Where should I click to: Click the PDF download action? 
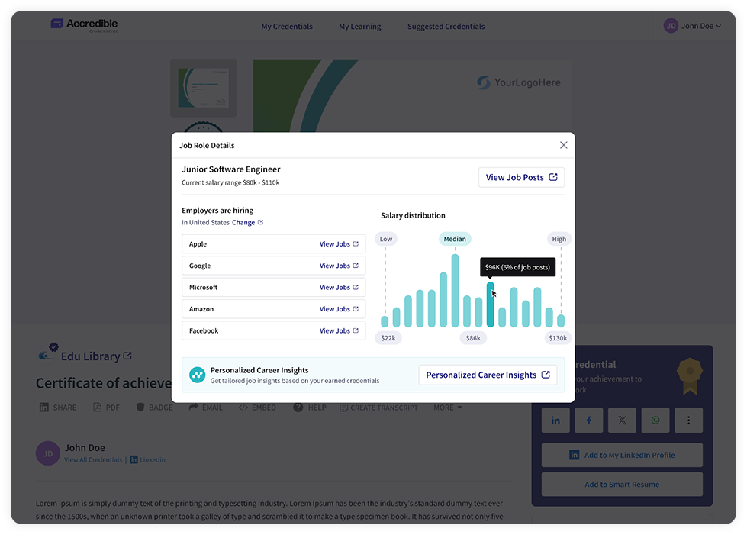[x=106, y=408]
